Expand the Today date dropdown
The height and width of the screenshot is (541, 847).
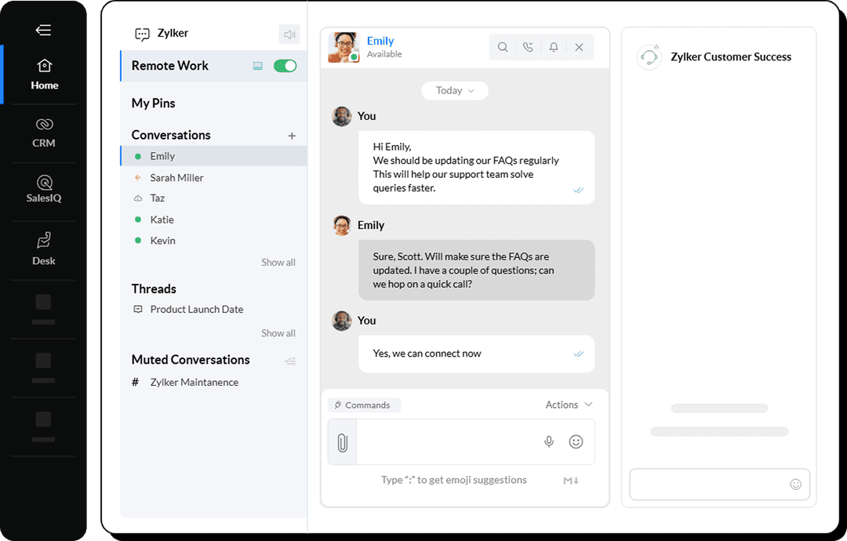(x=455, y=91)
